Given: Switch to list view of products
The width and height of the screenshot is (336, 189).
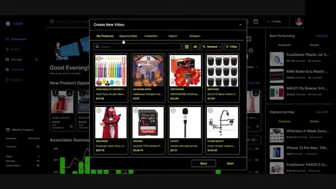Looking at the screenshot, I should tap(195, 47).
